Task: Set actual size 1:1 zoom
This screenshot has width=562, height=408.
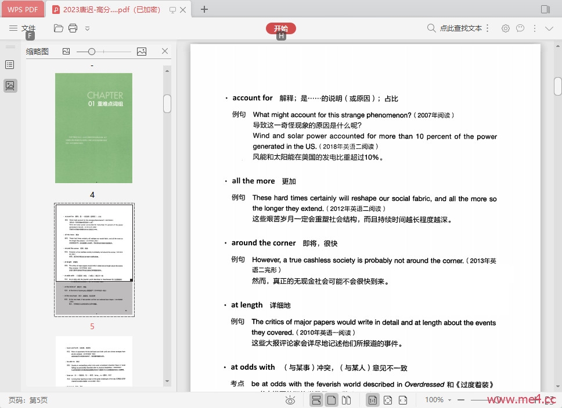Action: 373,400
